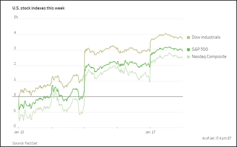This screenshot has height=147, width=237.
Task: Click the chart title 'U.S. stock indexes this week'
Action: pos(39,8)
